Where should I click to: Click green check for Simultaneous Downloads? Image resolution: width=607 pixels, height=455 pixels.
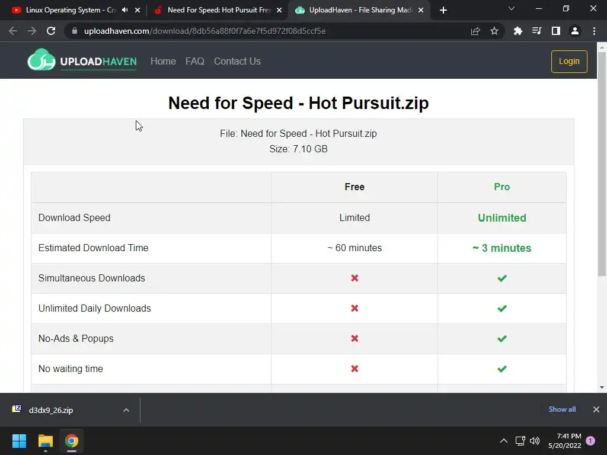pyautogui.click(x=502, y=278)
